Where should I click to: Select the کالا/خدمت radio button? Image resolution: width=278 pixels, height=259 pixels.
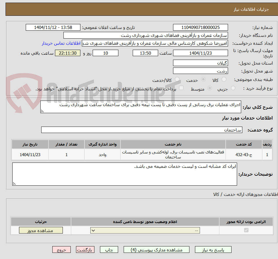pos(177,79)
